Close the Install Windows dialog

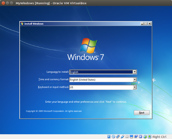150,24
